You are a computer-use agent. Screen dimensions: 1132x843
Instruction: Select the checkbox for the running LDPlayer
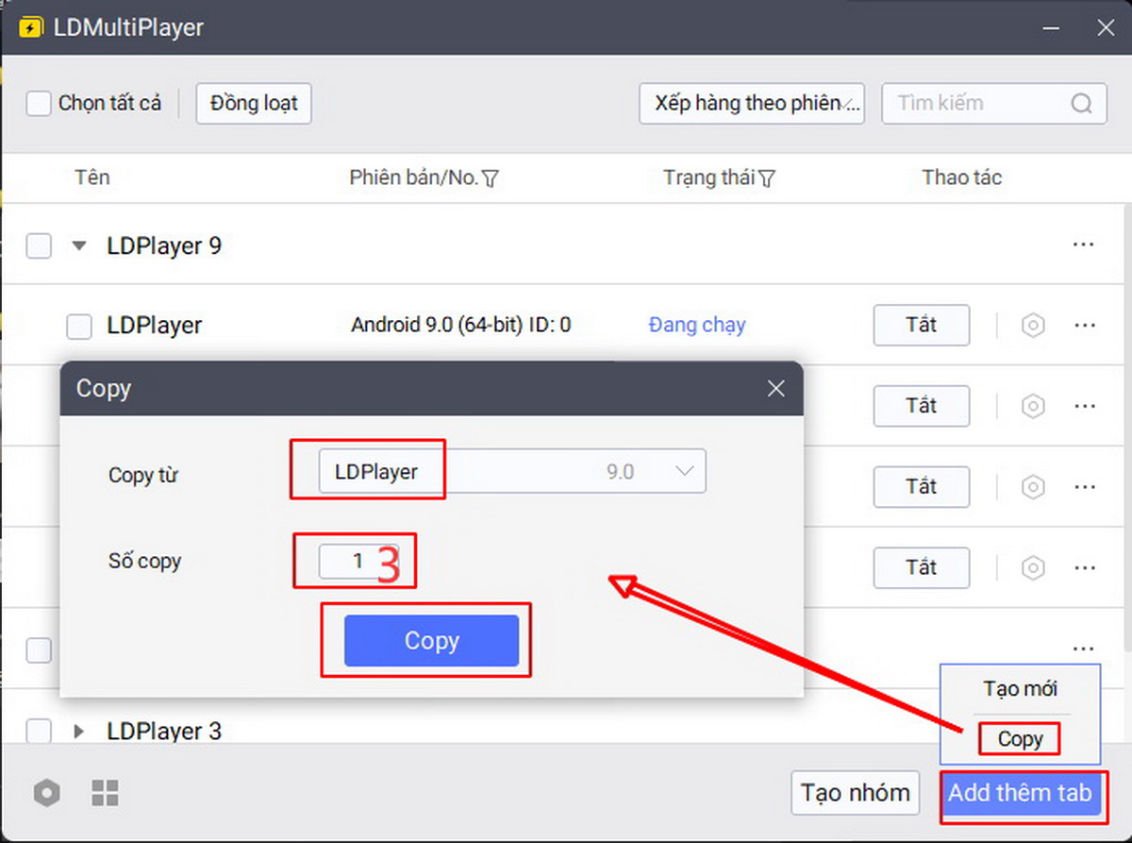[79, 325]
